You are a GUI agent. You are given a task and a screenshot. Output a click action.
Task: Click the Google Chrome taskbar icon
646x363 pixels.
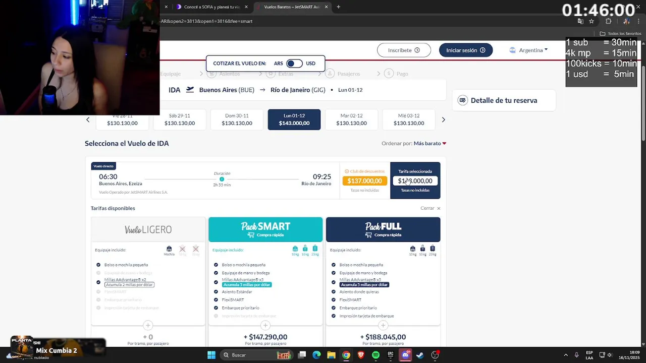click(346, 355)
